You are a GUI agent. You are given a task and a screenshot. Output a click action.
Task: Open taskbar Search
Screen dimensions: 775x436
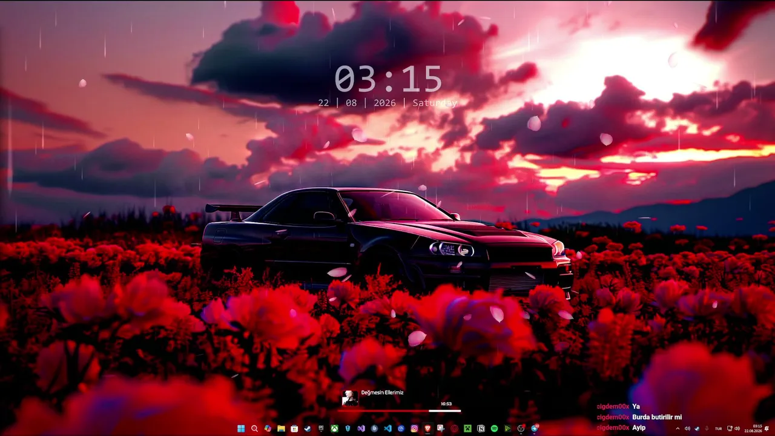pyautogui.click(x=254, y=429)
